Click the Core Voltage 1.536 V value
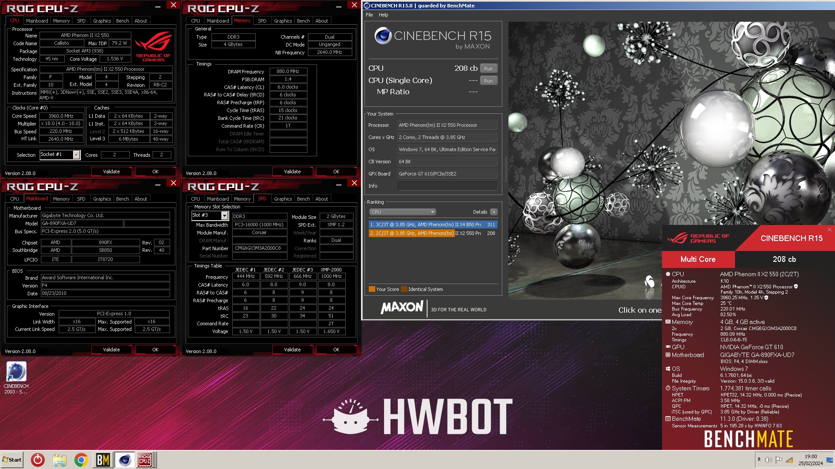 pos(115,59)
